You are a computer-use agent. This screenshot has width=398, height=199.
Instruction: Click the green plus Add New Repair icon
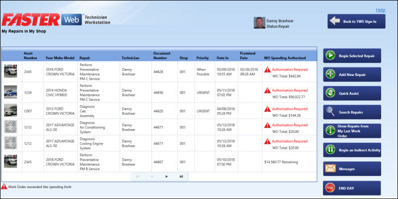(331, 74)
